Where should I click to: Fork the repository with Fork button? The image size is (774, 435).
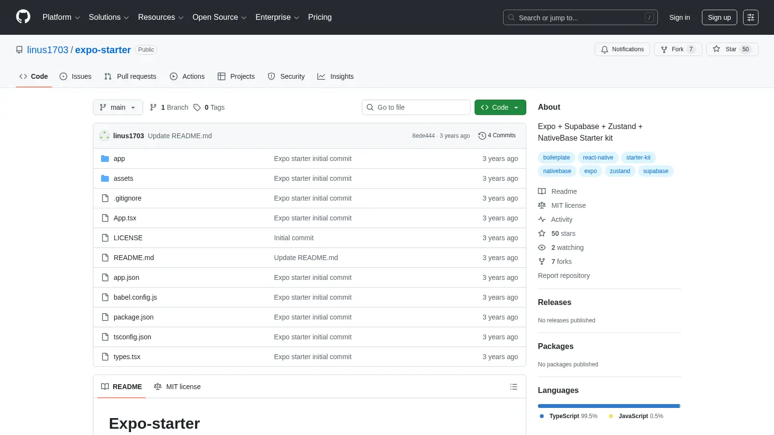pos(678,49)
